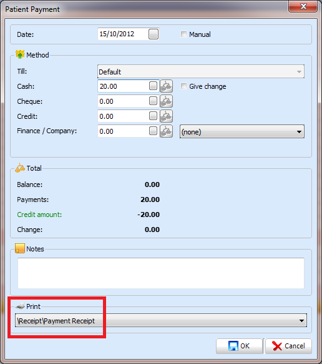Open the finance company (none) dropdown

coord(242,131)
